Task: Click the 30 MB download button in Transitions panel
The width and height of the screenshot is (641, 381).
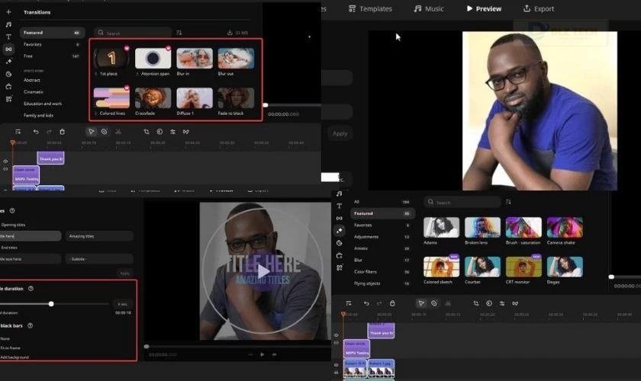Action: click(x=237, y=33)
